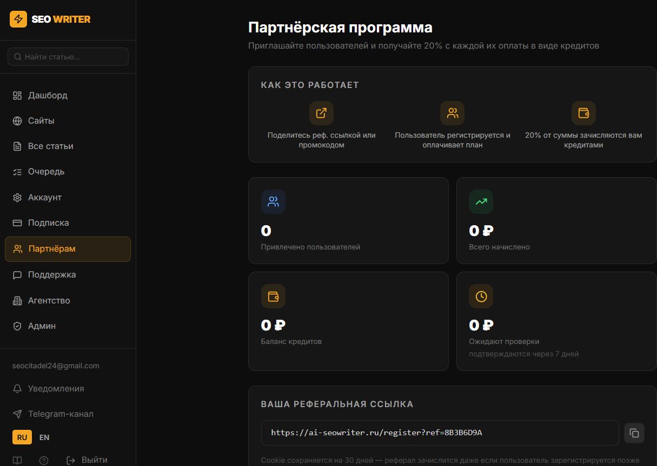Image resolution: width=657 pixels, height=466 pixels.
Task: Log out with Выйти
Action: point(87,460)
